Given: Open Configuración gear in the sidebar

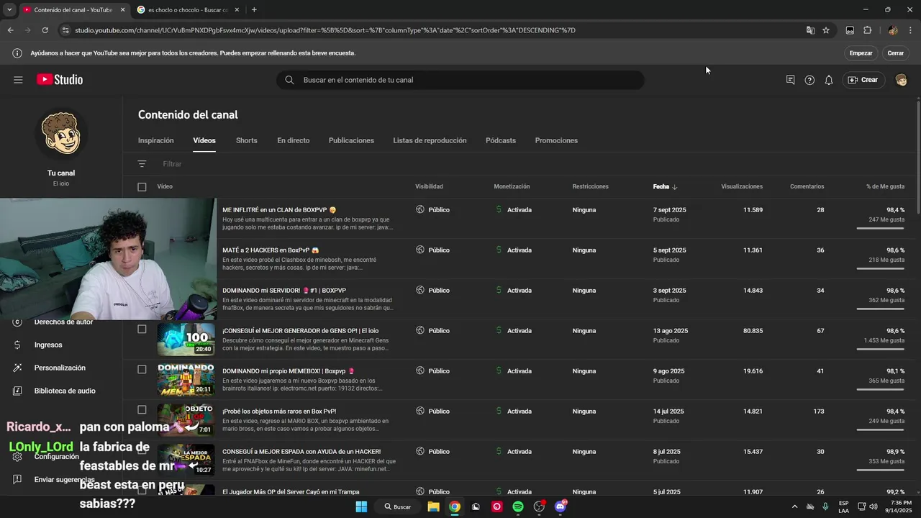Looking at the screenshot, I should [18, 457].
